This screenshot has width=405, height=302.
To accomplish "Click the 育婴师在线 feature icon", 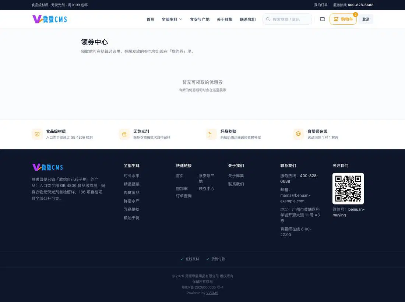I will pos(298,134).
